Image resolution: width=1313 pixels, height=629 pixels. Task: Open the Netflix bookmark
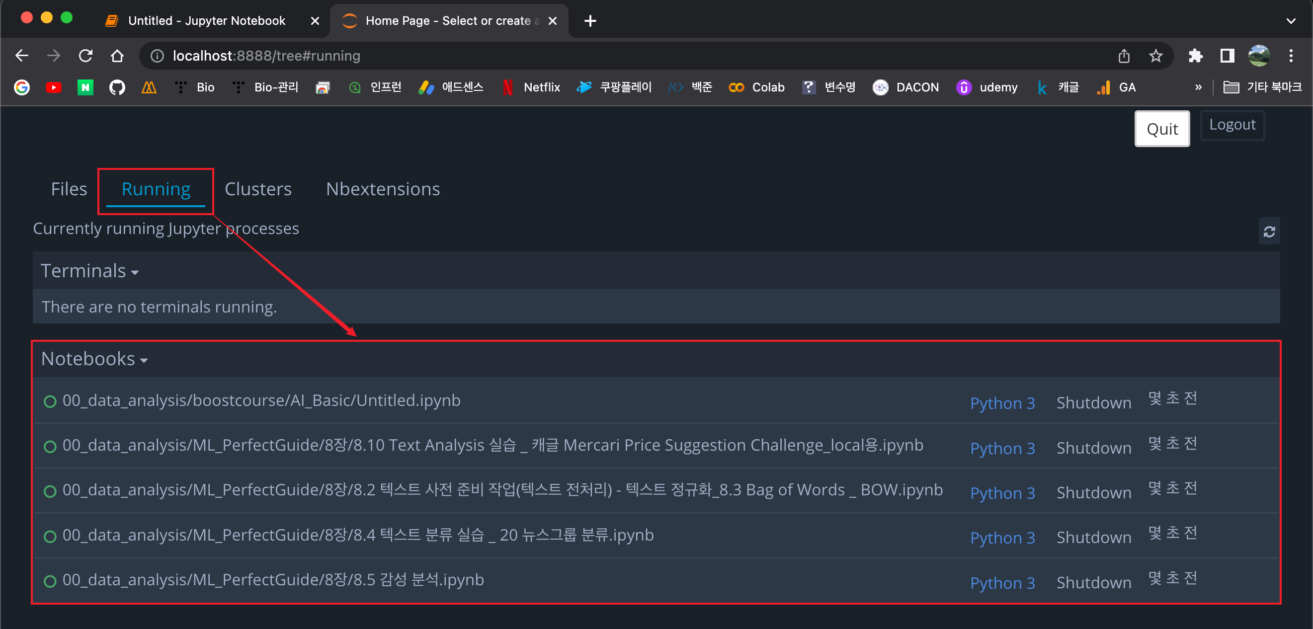[530, 87]
